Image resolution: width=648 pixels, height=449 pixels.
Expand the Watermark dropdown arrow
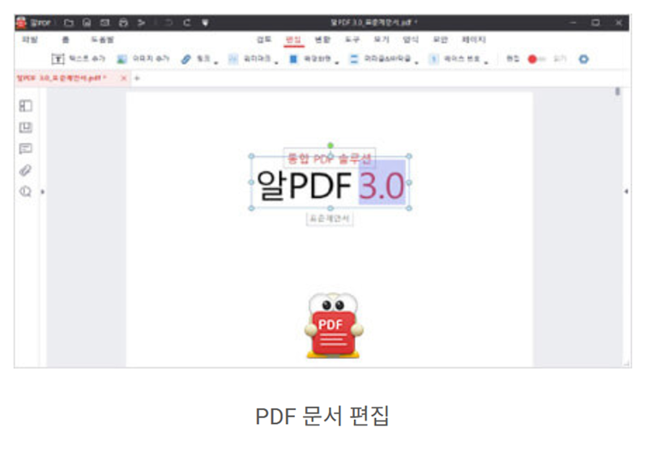[x=276, y=63]
